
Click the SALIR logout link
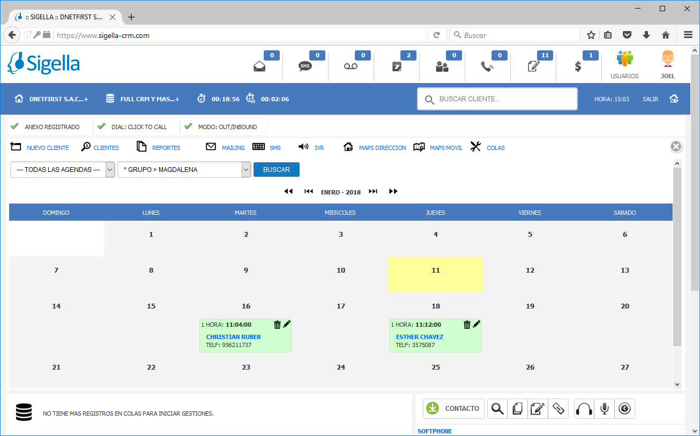[650, 99]
